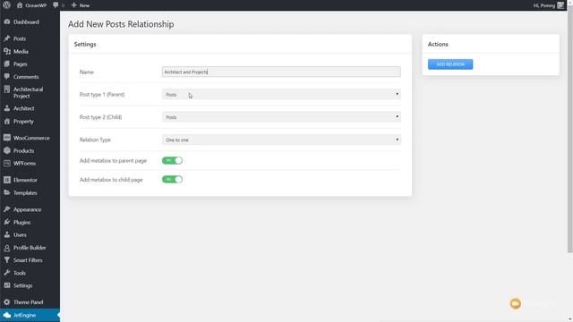This screenshot has width=573, height=322.
Task: Click the Appearance brush icon
Action: coord(7,209)
